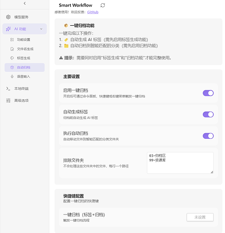The image size is (225, 233).
Task: Click the folder icon in step 2
Action: click(x=66, y=46)
